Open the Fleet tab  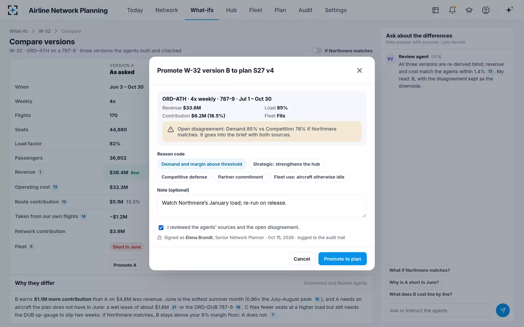[x=255, y=10]
